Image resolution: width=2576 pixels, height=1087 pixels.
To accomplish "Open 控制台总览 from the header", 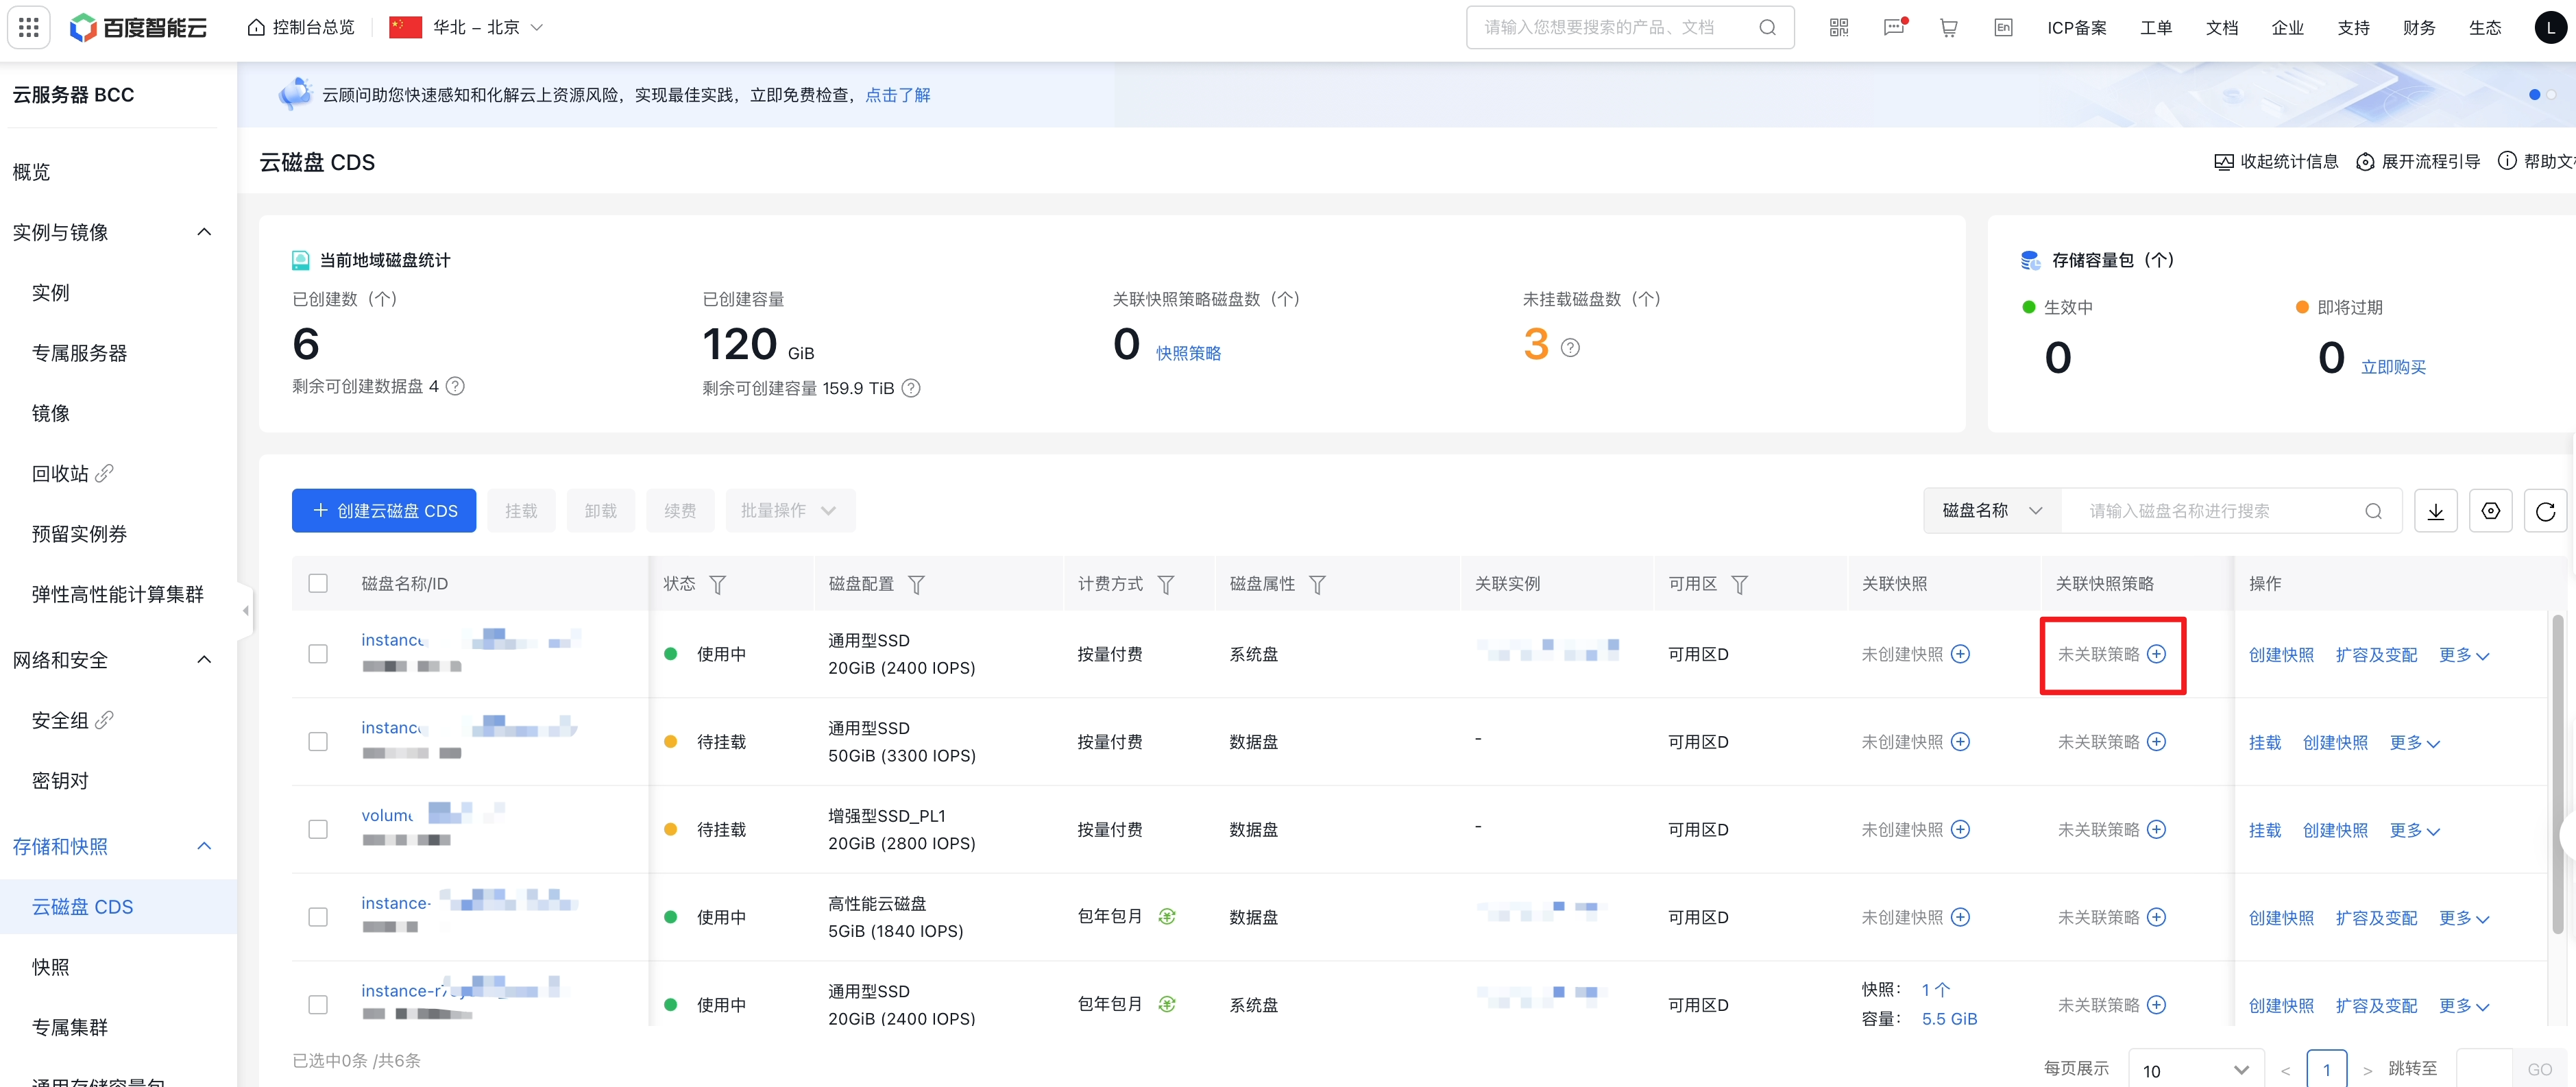I will [301, 27].
